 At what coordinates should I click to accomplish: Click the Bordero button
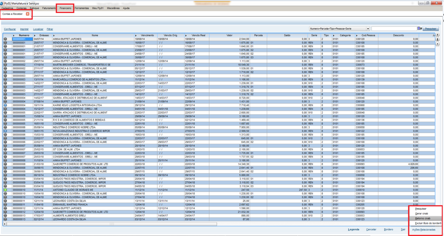[x=389, y=230]
